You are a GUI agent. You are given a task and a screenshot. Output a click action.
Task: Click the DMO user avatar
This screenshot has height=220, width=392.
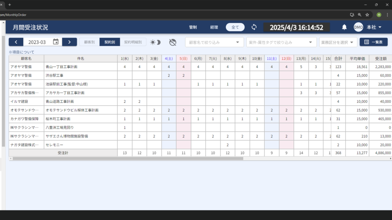tap(358, 27)
